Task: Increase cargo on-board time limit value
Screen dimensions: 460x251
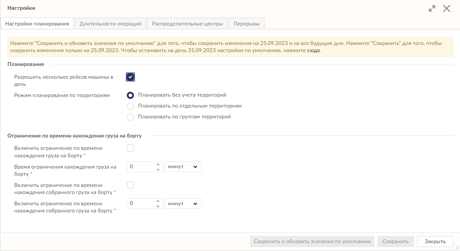Action: pyautogui.click(x=158, y=164)
